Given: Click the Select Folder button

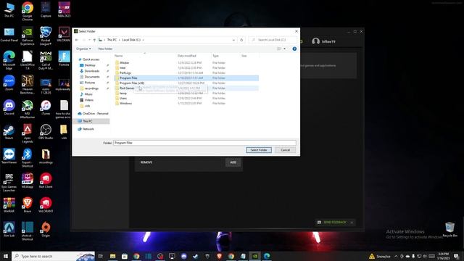Looking at the screenshot, I should coord(259,150).
